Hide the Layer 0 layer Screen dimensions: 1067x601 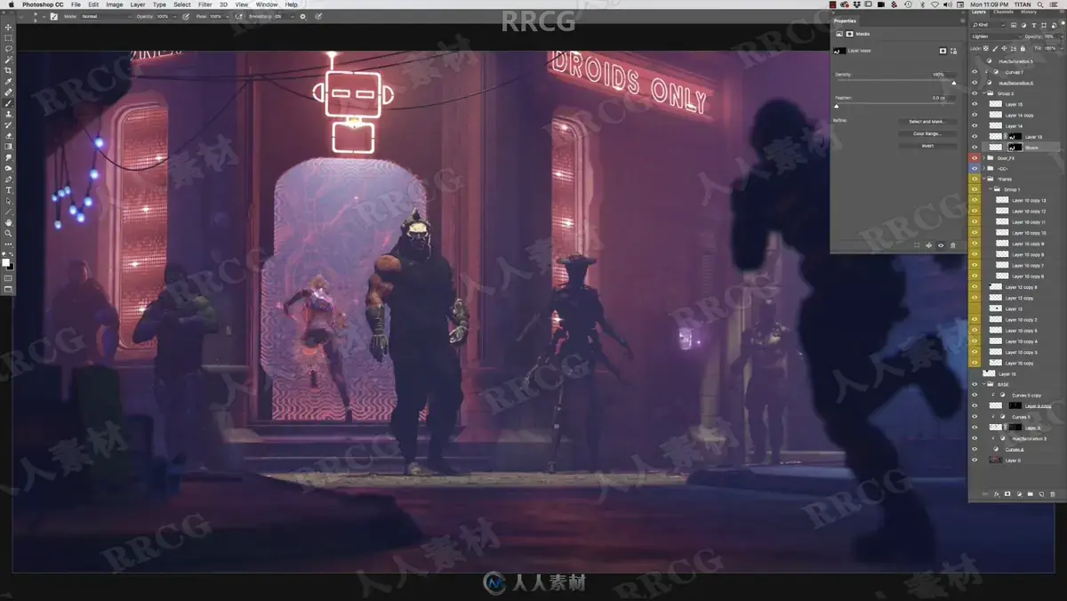click(x=975, y=460)
